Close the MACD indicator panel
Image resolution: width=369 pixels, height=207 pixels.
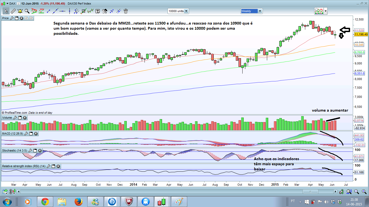(36, 133)
